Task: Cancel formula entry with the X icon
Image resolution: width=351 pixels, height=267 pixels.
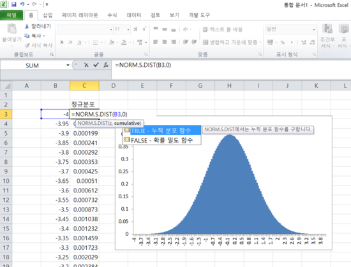Action: pyautogui.click(x=86, y=65)
